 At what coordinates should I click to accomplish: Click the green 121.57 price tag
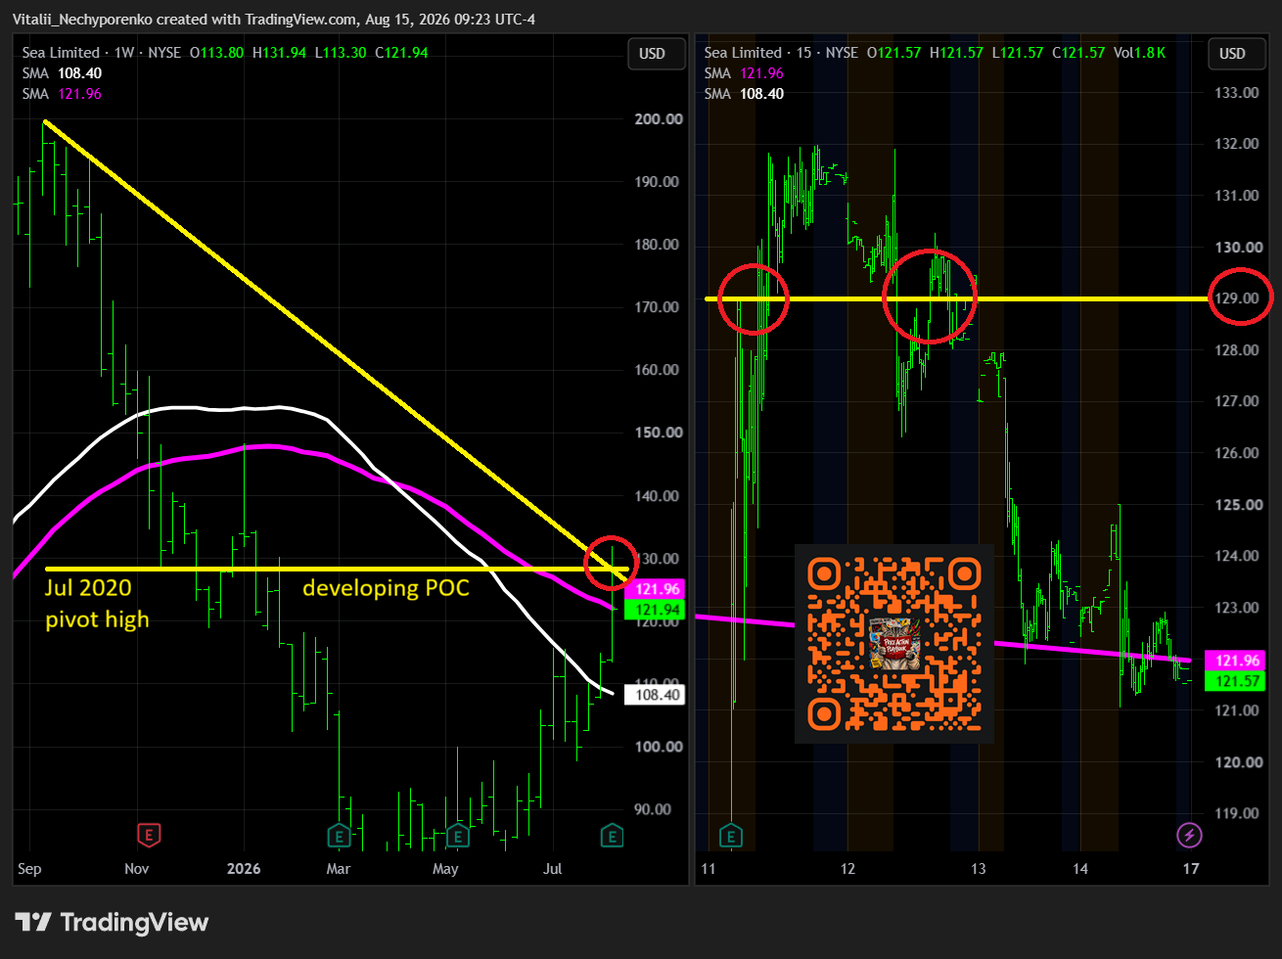(x=1235, y=681)
